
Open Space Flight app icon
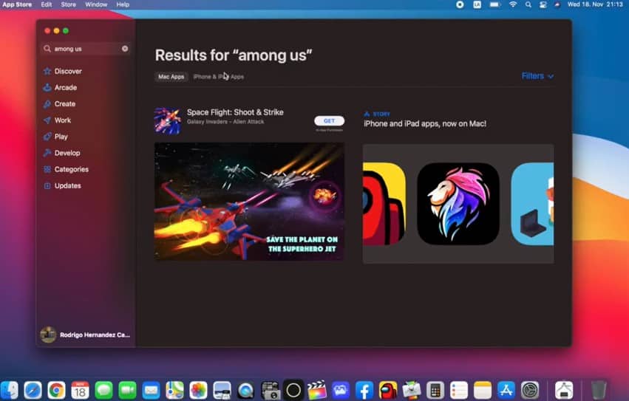[168, 120]
